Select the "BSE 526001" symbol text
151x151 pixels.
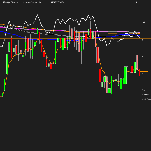pos(58,2)
